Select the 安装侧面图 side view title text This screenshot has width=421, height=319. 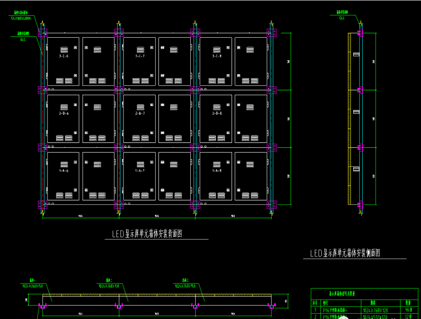point(345,253)
